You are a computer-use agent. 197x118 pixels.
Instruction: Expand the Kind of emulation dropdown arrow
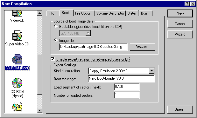(x=151, y=71)
